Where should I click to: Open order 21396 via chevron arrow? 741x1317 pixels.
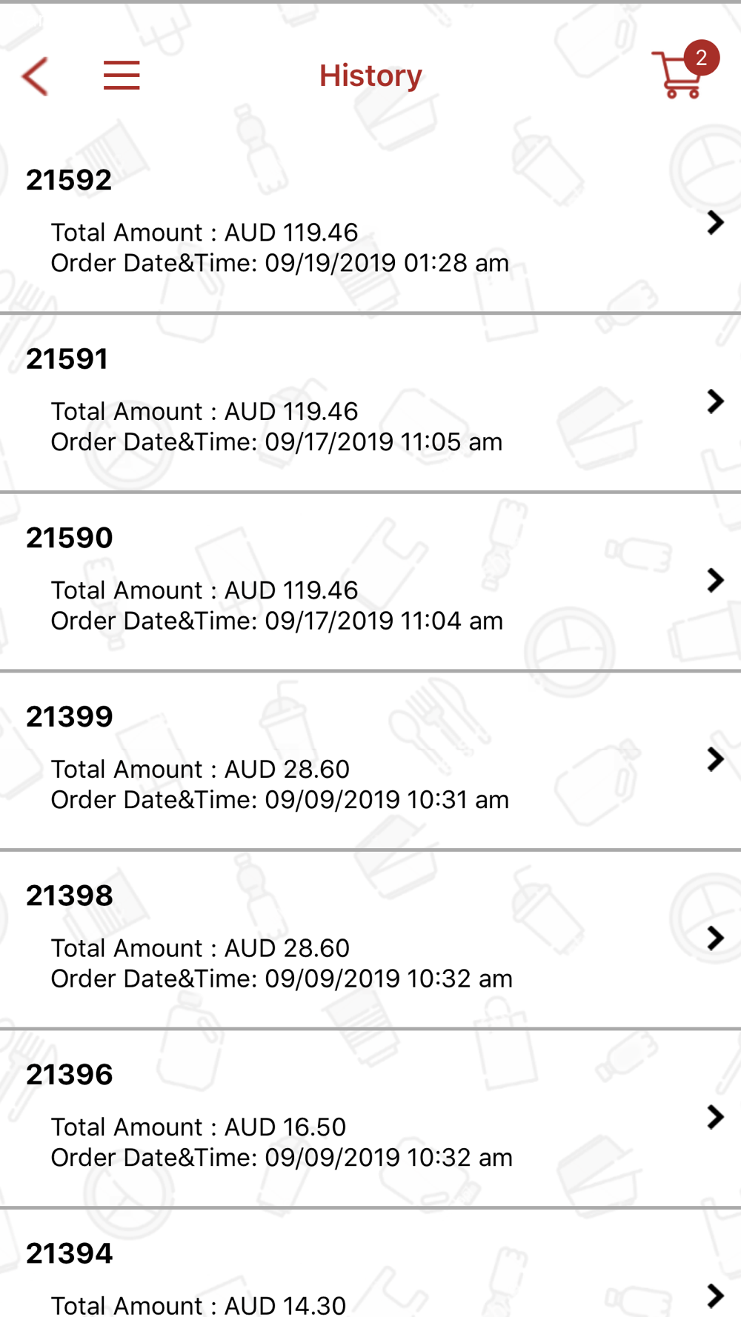(715, 1117)
